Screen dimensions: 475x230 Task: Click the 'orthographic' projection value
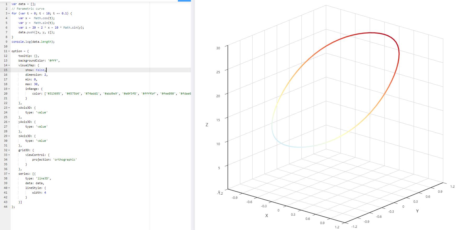tap(65, 160)
